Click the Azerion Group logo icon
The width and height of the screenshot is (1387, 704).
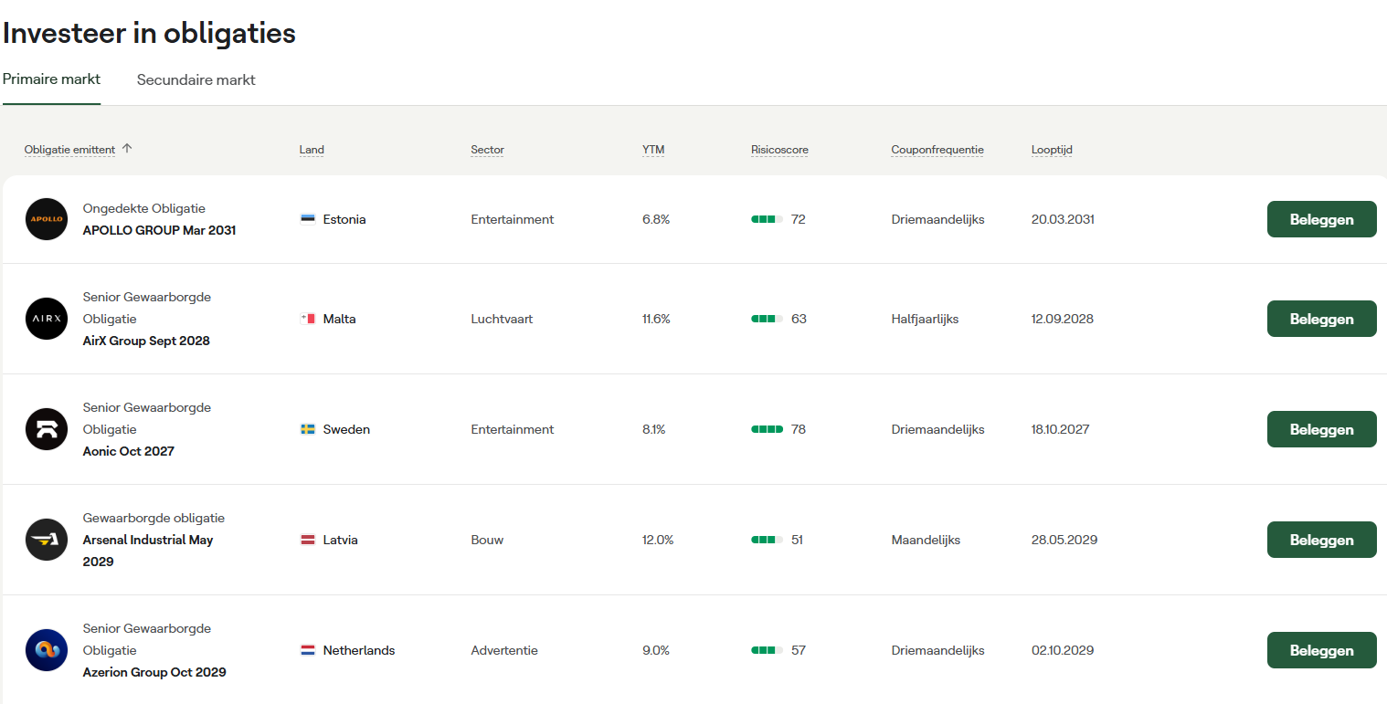pyautogui.click(x=47, y=650)
